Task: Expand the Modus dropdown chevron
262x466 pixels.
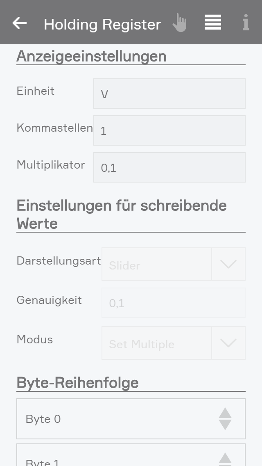Action: tap(228, 343)
